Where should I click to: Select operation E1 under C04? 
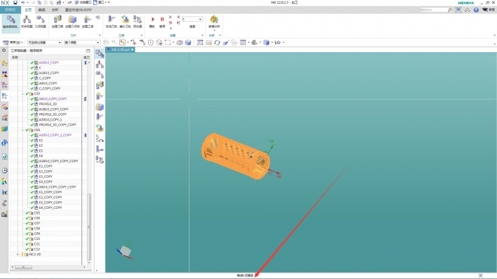(40, 140)
